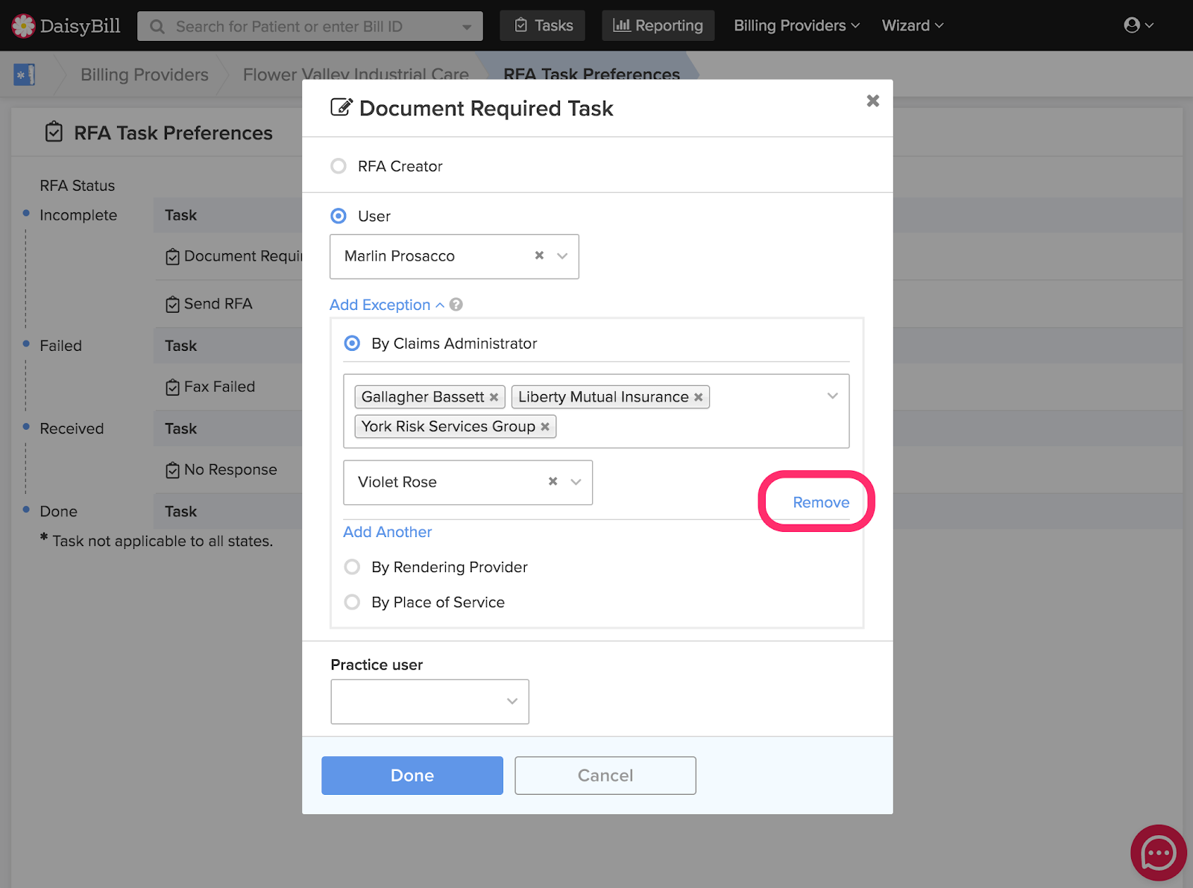The image size is (1193, 888).
Task: Click the Incomplete RFA status
Action: coord(78,215)
